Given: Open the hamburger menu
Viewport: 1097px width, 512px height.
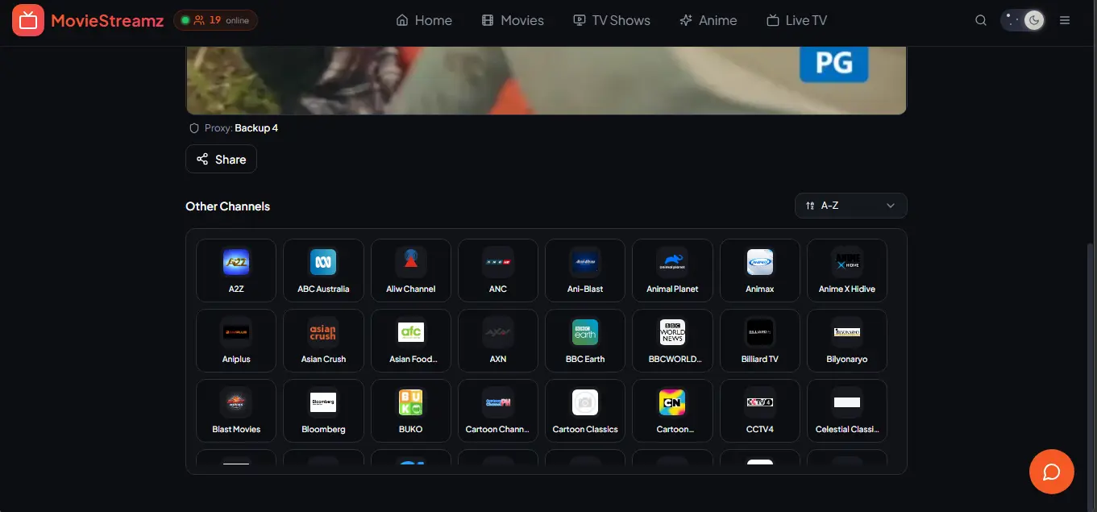Looking at the screenshot, I should (1065, 20).
